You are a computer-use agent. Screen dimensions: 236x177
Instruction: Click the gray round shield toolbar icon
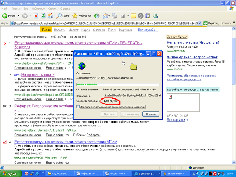[141, 16]
